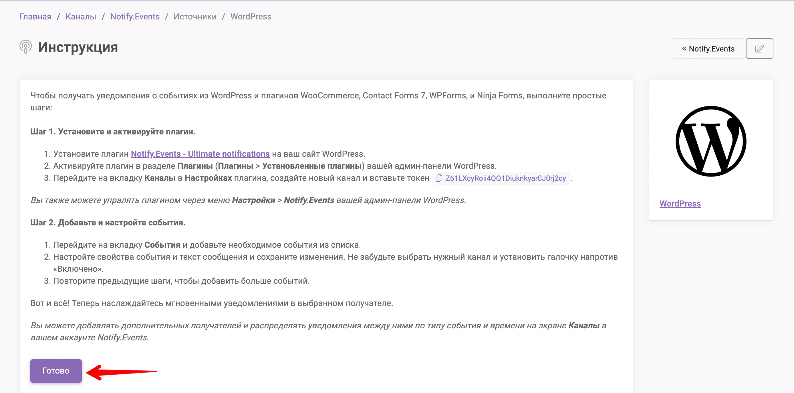Screen dimensions: 794x393
Task: Open the Notify.Events breadcrumb link
Action: click(135, 17)
